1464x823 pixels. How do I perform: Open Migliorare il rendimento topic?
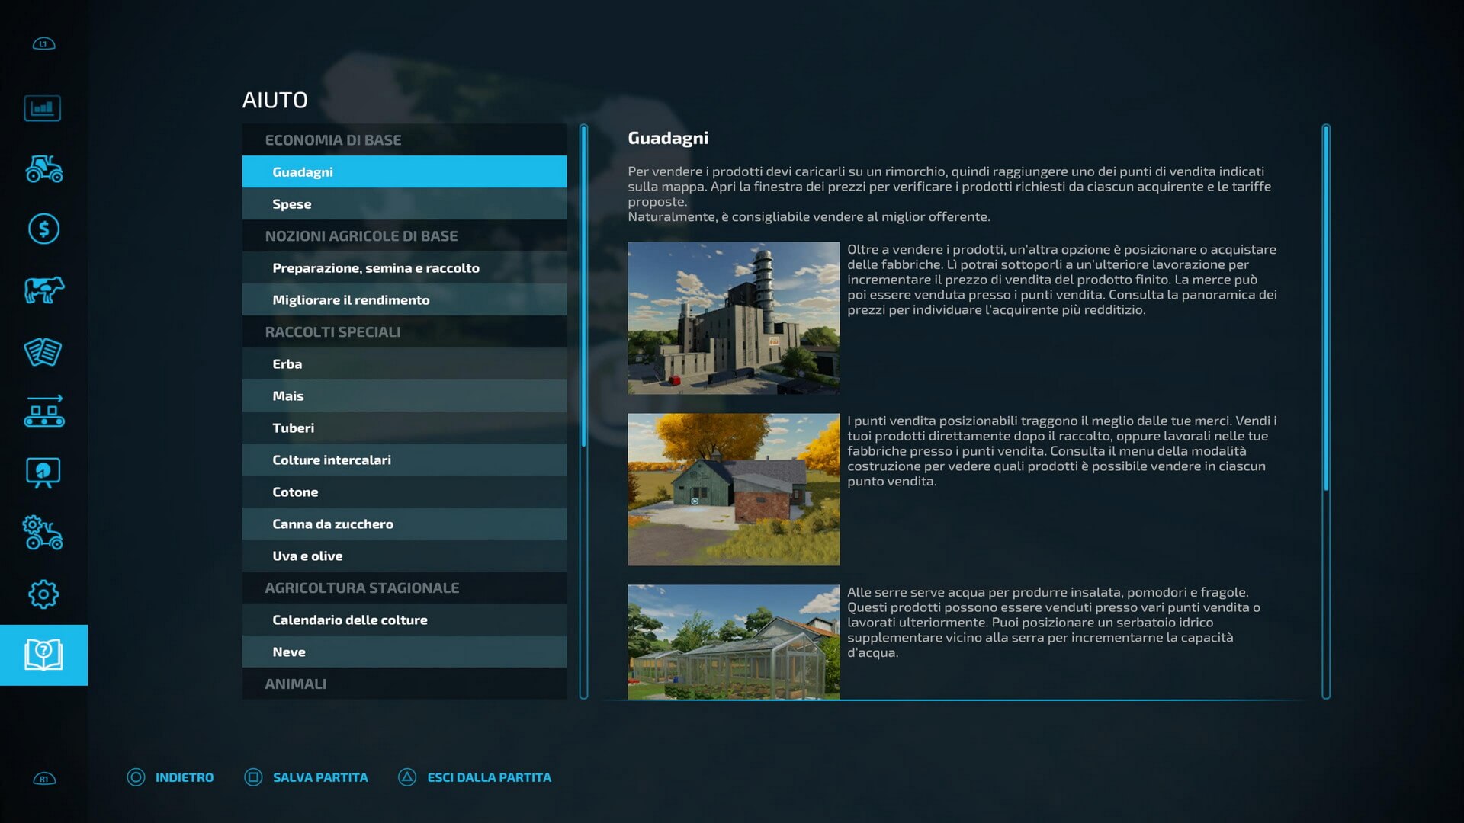pyautogui.click(x=404, y=299)
